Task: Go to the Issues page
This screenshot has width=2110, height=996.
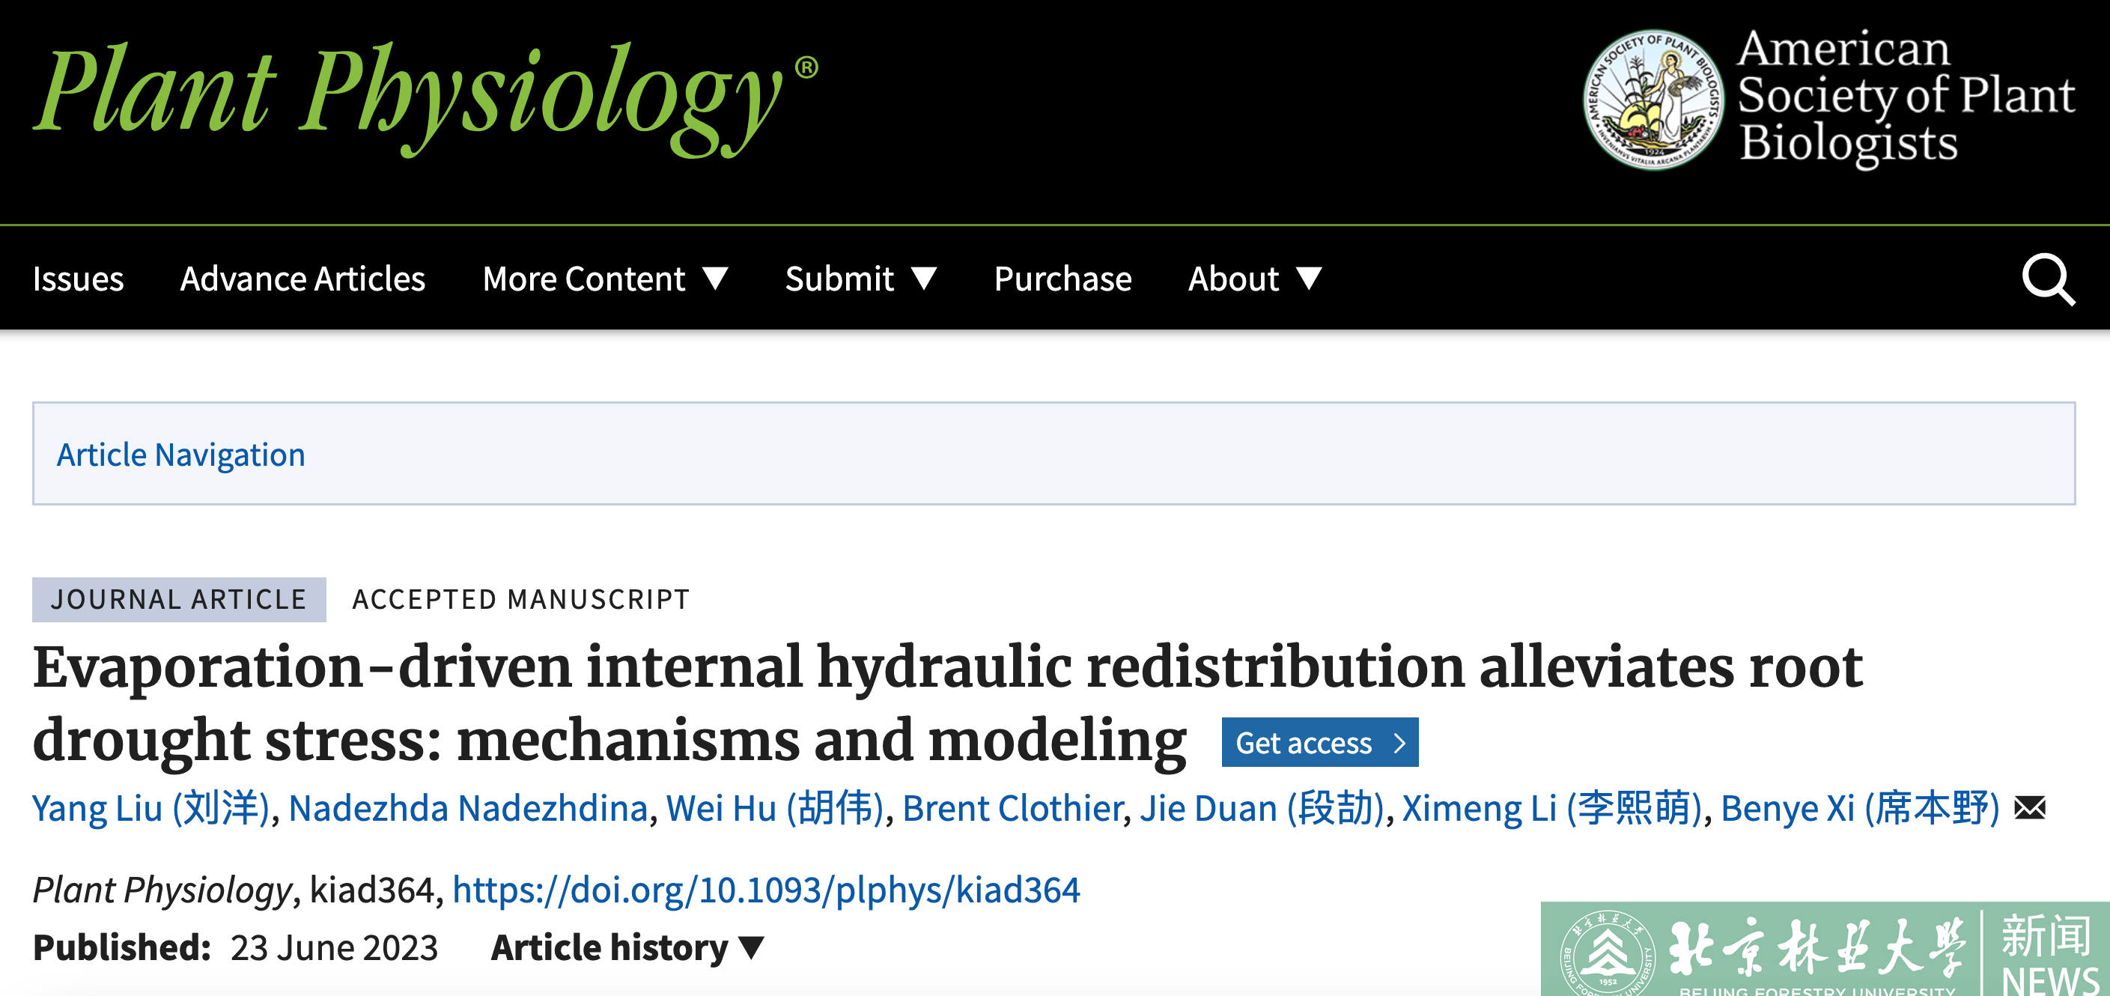Action: [x=79, y=279]
